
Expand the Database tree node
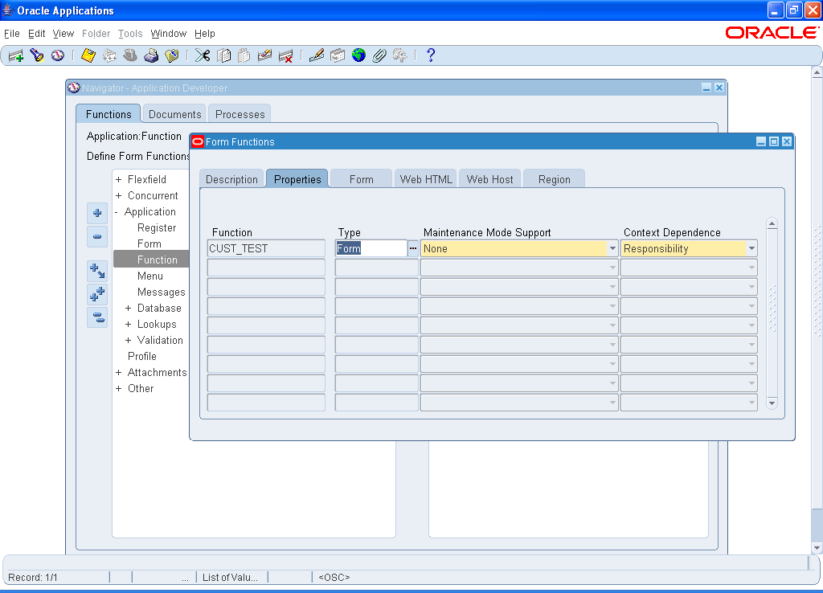pos(128,309)
